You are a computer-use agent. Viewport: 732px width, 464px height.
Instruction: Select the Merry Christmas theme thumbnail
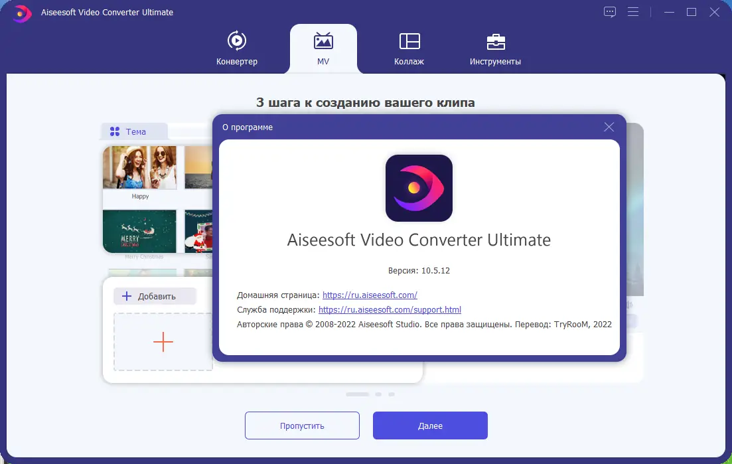(139, 231)
